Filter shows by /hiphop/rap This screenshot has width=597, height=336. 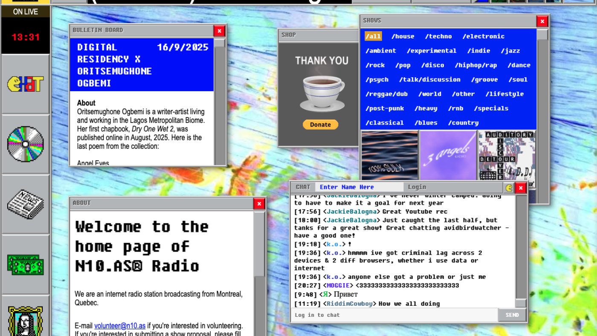(x=475, y=65)
